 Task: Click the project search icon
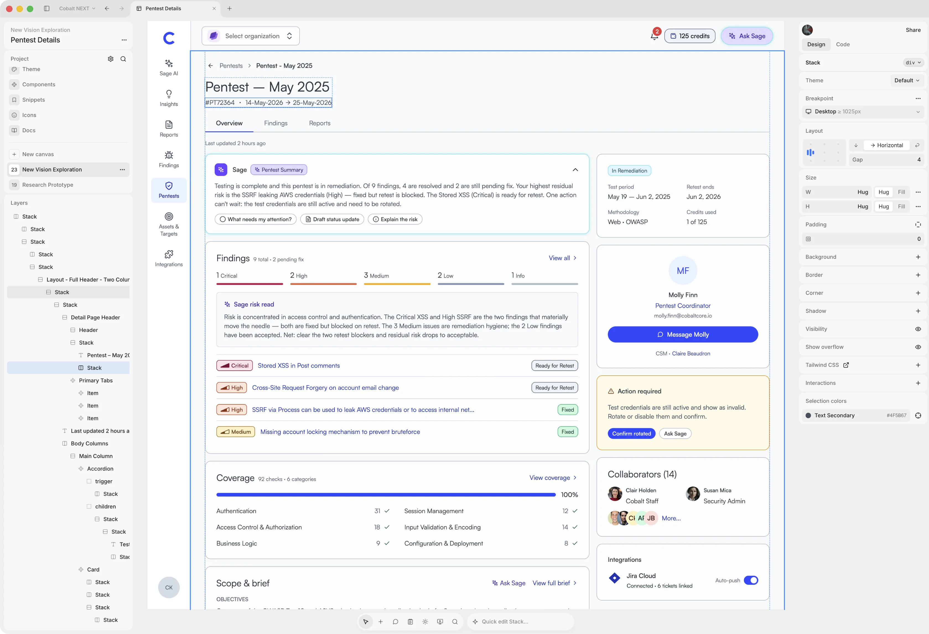[x=123, y=59]
